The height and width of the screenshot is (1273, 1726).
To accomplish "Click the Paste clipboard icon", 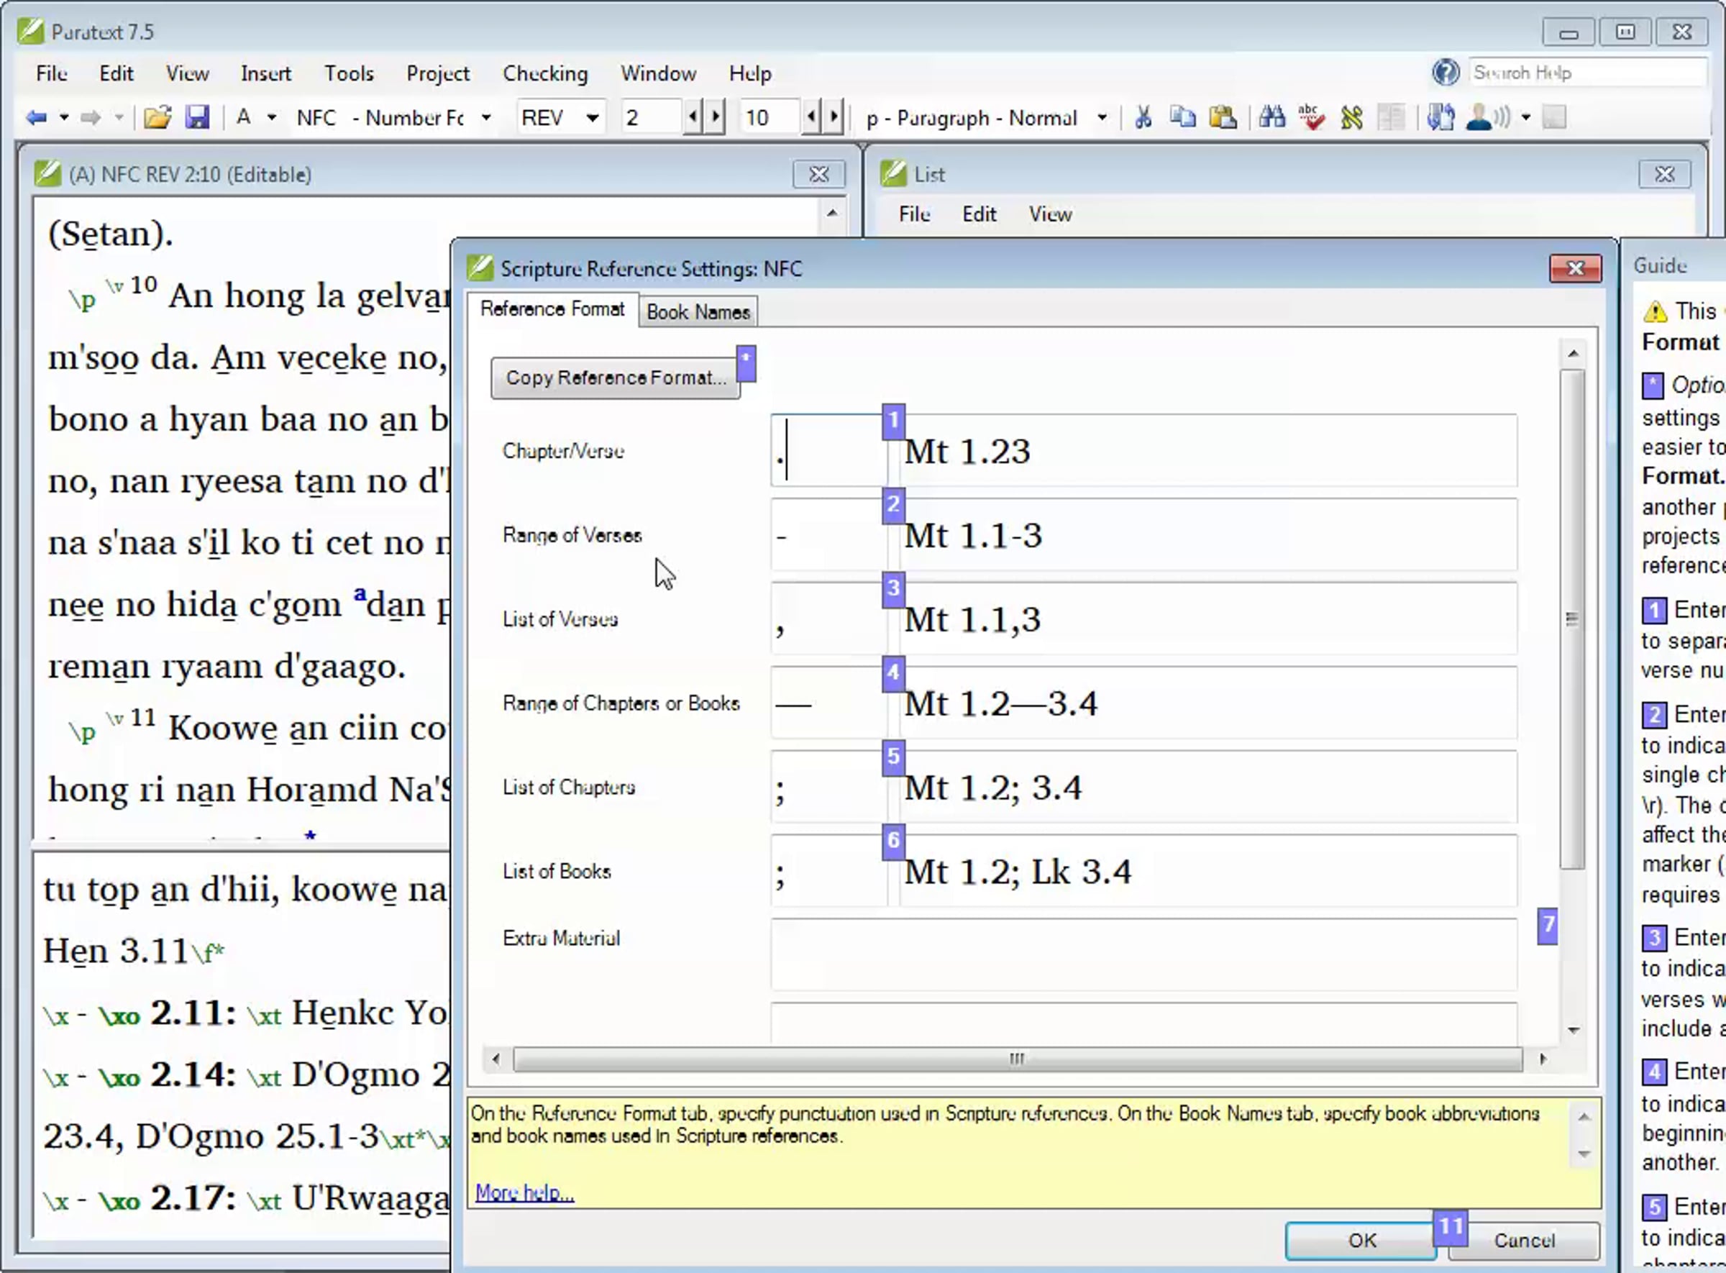I will pos(1222,118).
